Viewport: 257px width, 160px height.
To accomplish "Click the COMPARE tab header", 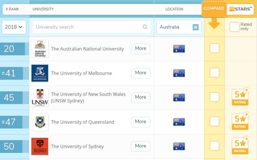I will click(x=214, y=9).
